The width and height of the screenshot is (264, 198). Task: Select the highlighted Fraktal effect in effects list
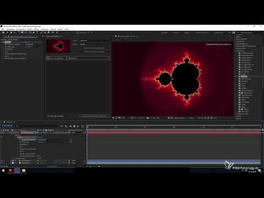[x=244, y=76]
